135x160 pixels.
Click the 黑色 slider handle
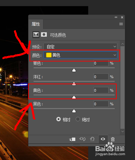(74, 111)
